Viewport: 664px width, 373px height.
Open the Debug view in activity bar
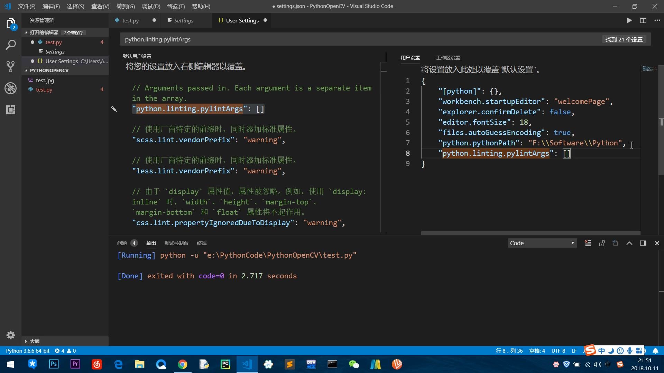coord(11,88)
